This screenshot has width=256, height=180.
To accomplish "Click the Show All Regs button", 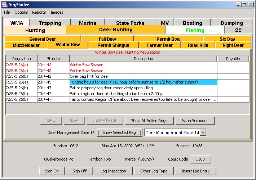I will (x=105, y=121).
